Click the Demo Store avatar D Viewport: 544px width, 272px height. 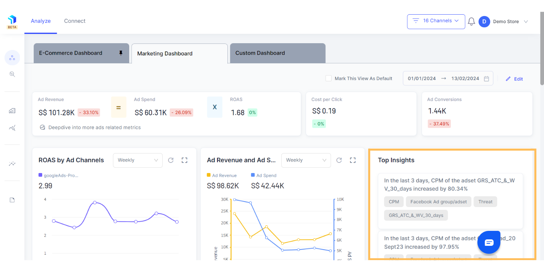[484, 21]
